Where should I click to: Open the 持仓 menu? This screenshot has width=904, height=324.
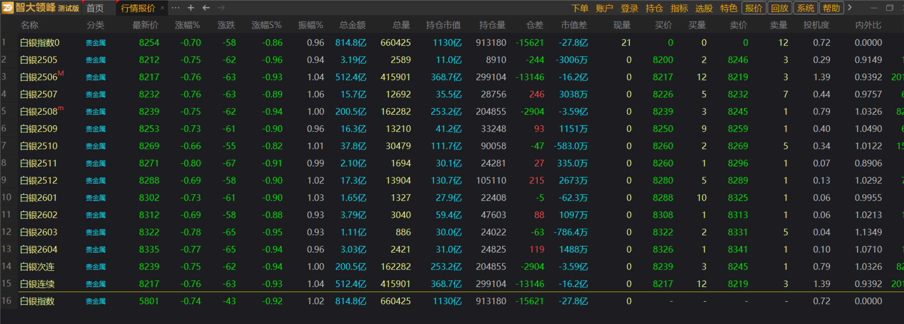point(654,8)
